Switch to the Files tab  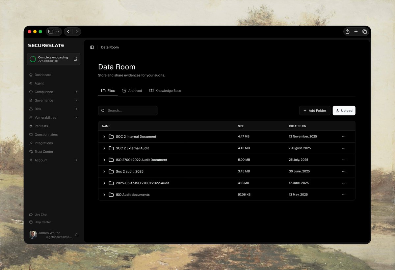pyautogui.click(x=108, y=91)
